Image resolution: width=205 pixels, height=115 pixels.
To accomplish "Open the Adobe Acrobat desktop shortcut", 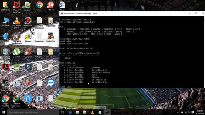I will pyautogui.click(x=5, y=67).
